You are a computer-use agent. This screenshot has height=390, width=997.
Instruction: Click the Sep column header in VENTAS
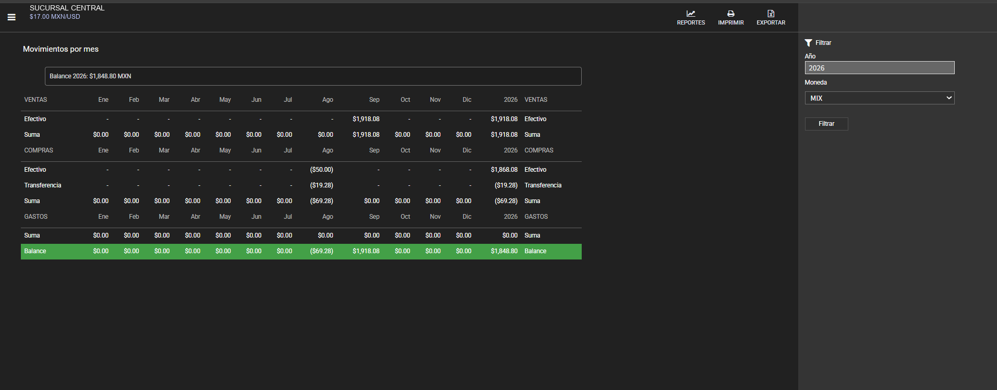point(374,100)
